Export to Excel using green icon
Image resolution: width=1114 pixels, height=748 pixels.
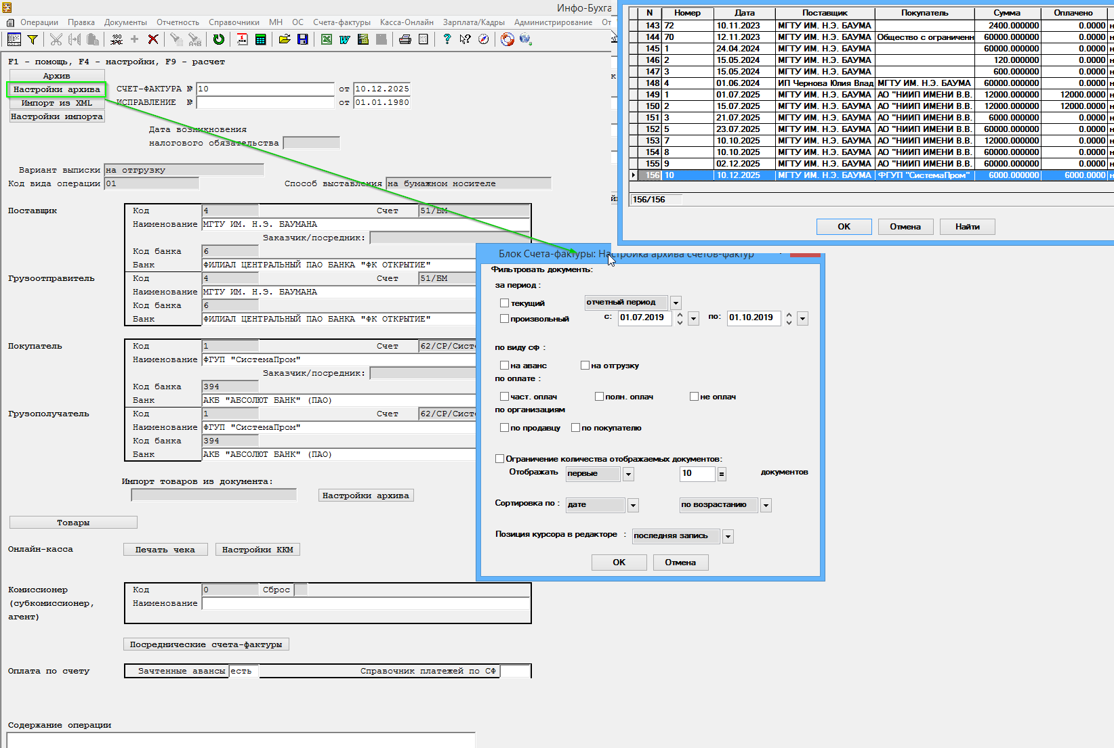point(327,39)
